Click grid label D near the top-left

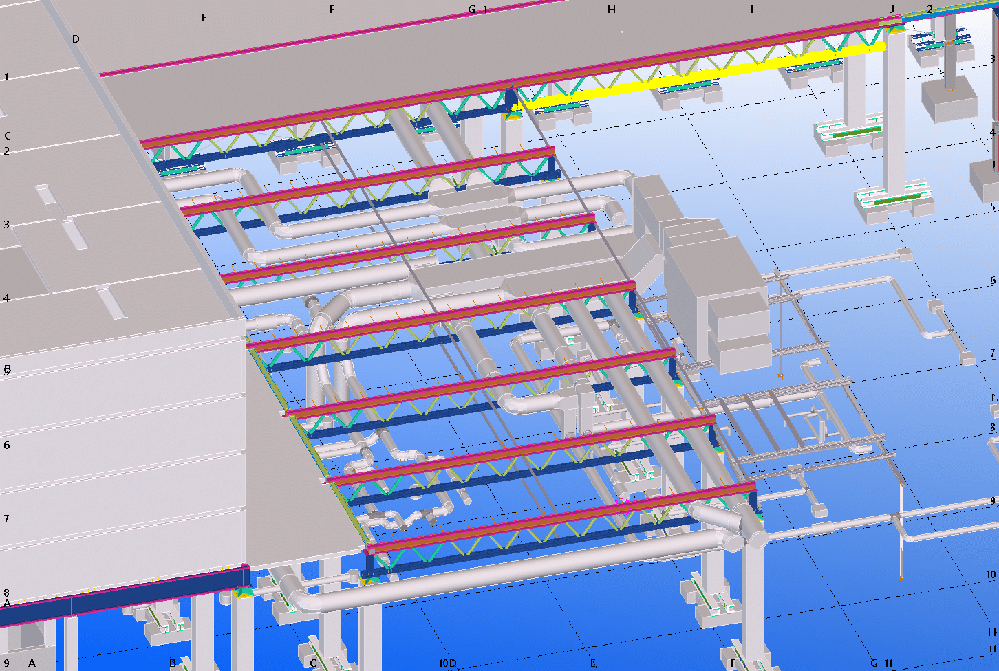tap(76, 39)
